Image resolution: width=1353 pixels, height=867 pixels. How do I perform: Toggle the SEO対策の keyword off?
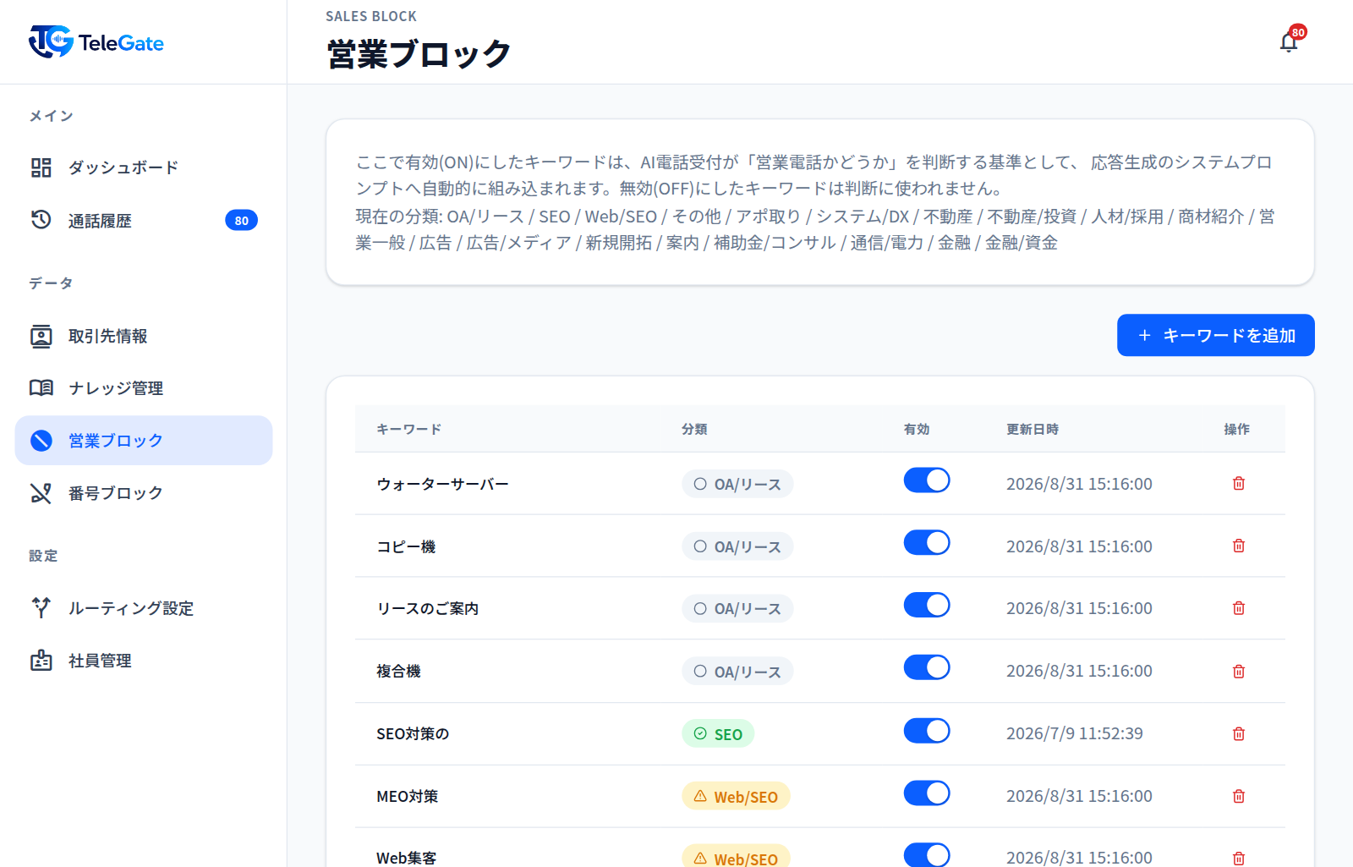[927, 731]
